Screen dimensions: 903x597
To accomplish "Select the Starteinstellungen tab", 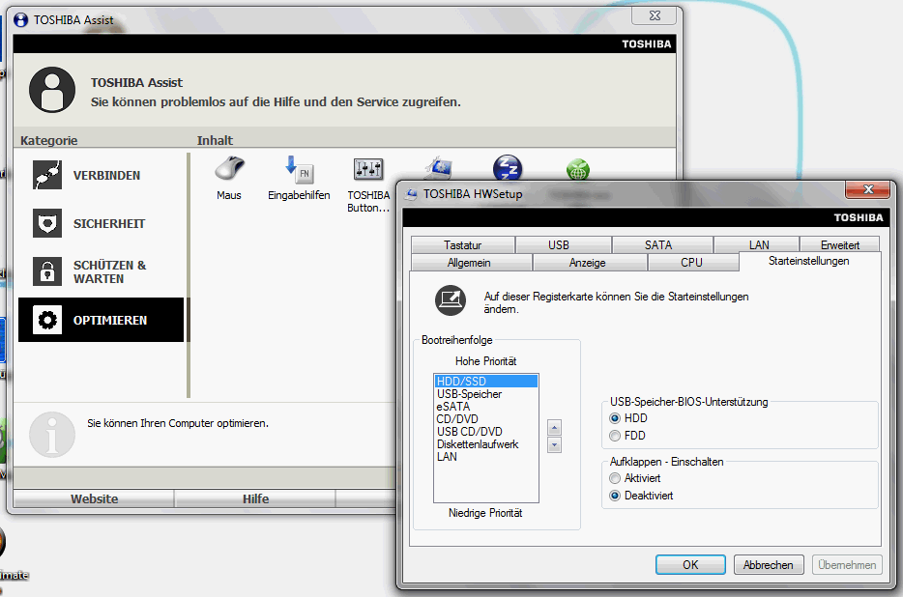I will (x=808, y=261).
